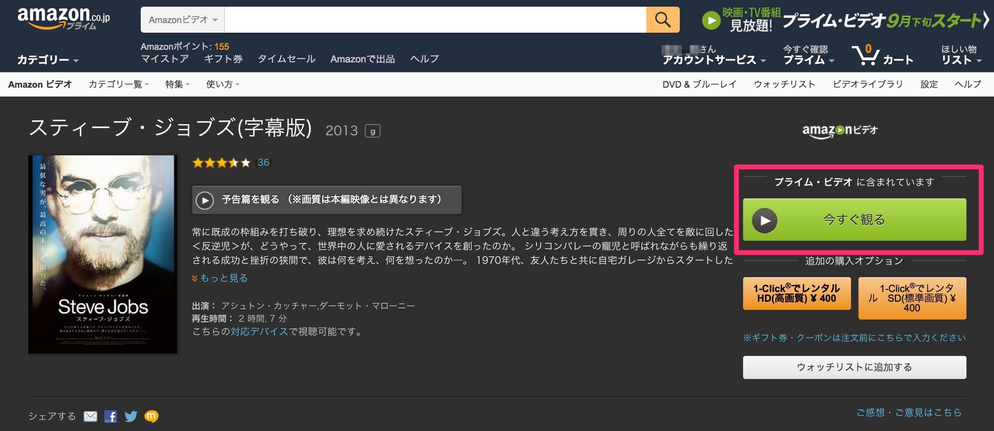The image size is (994, 431).
Task: Open the ほしい物リスト dropdown
Action: pyautogui.click(x=961, y=55)
